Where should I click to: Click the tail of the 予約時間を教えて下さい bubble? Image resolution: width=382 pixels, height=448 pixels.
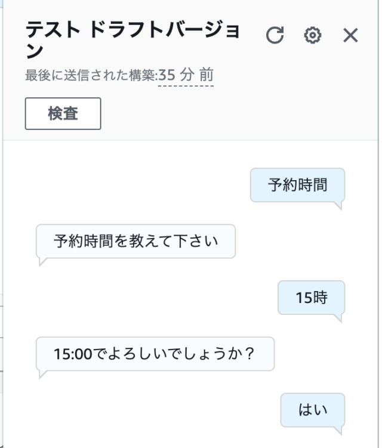pos(43,261)
